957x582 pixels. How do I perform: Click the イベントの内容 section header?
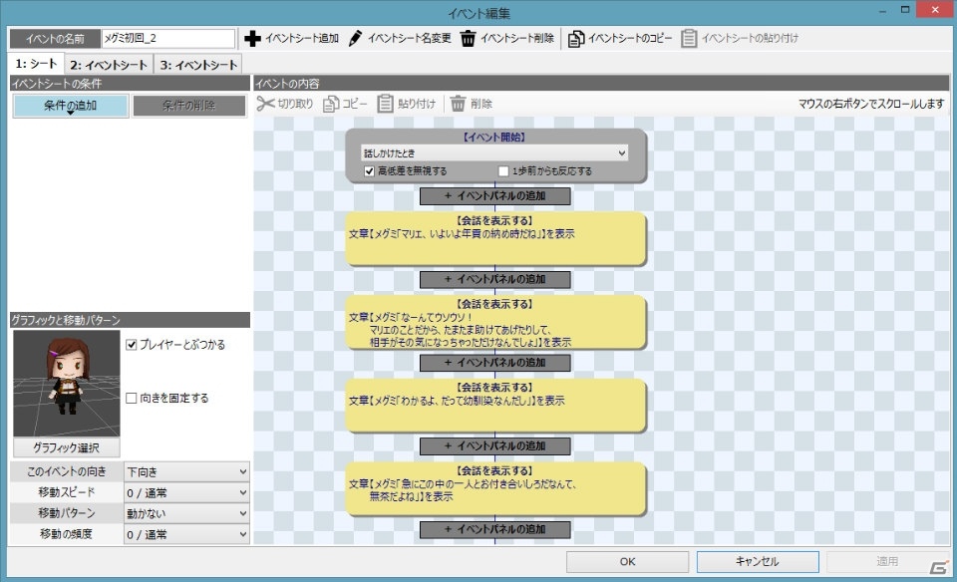tap(601, 84)
